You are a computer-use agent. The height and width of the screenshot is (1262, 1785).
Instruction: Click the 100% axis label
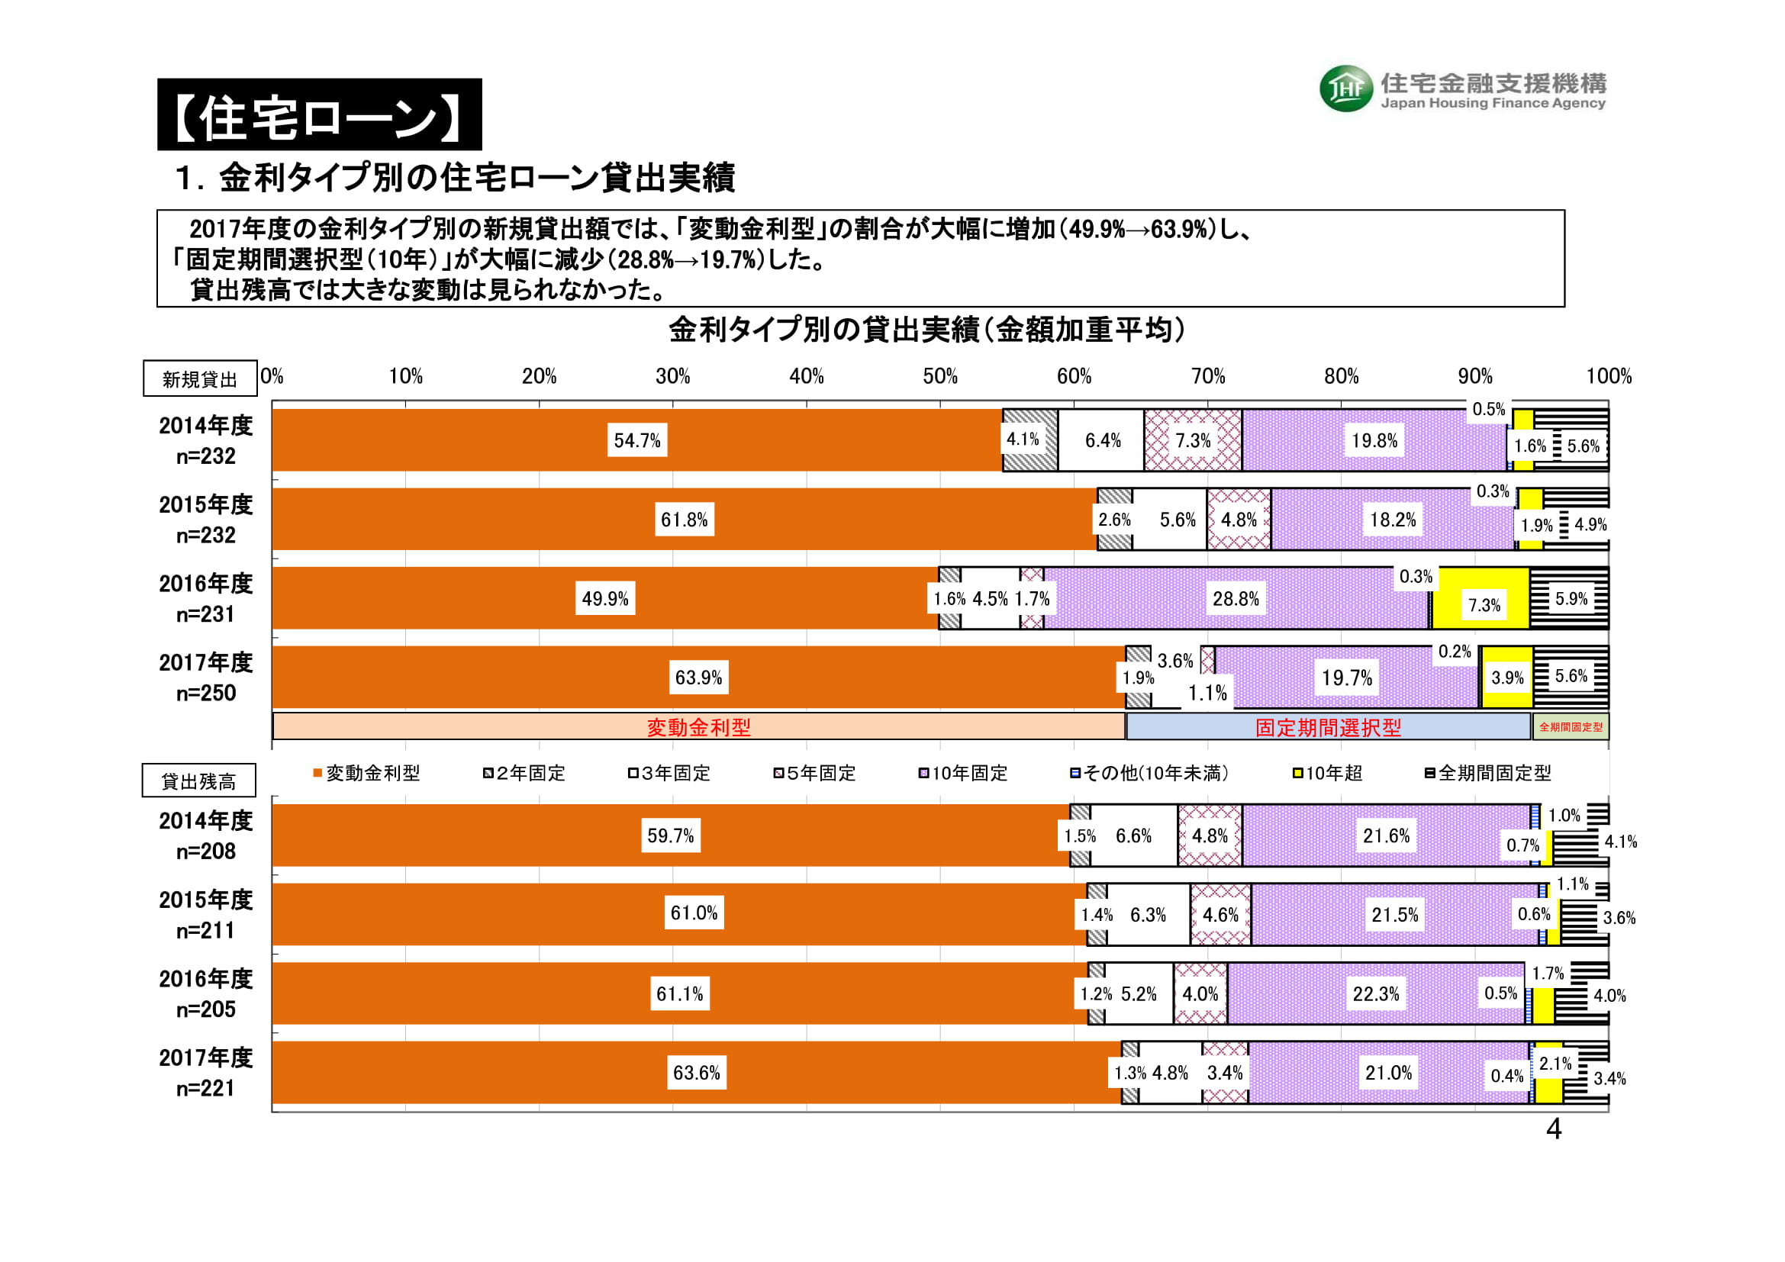tap(1609, 377)
